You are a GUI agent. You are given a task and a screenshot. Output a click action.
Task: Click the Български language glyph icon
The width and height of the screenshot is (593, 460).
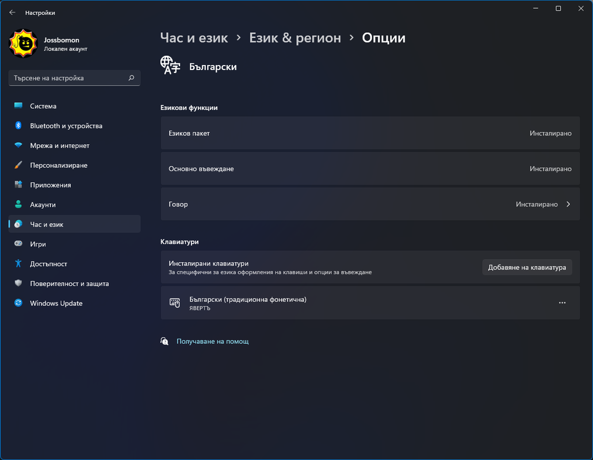click(170, 66)
